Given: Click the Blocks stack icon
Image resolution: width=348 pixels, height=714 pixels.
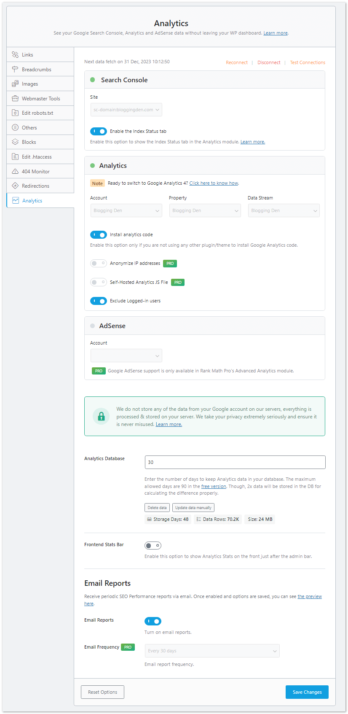Looking at the screenshot, I should [x=15, y=142].
